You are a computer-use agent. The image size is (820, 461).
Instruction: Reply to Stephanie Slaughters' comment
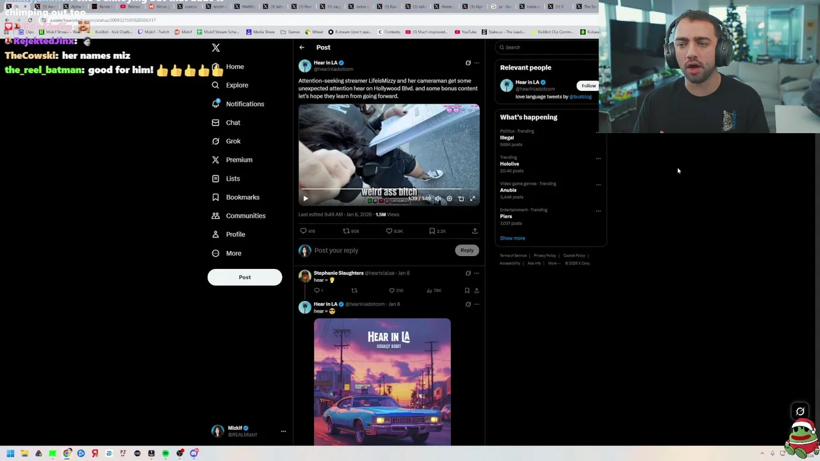pyautogui.click(x=318, y=291)
